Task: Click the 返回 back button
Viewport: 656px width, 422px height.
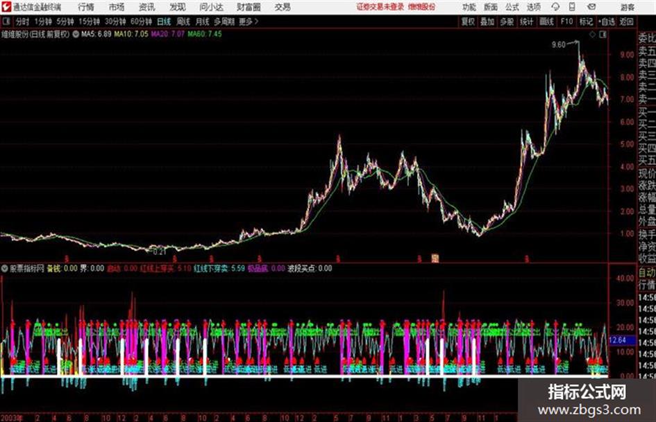Action: [x=626, y=21]
